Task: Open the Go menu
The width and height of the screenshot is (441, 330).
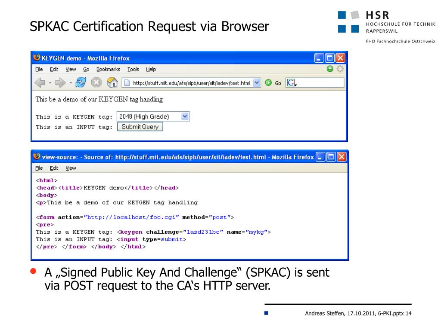Action: (86, 69)
